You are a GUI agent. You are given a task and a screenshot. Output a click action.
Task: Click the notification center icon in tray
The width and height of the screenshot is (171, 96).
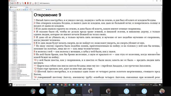[160, 85]
